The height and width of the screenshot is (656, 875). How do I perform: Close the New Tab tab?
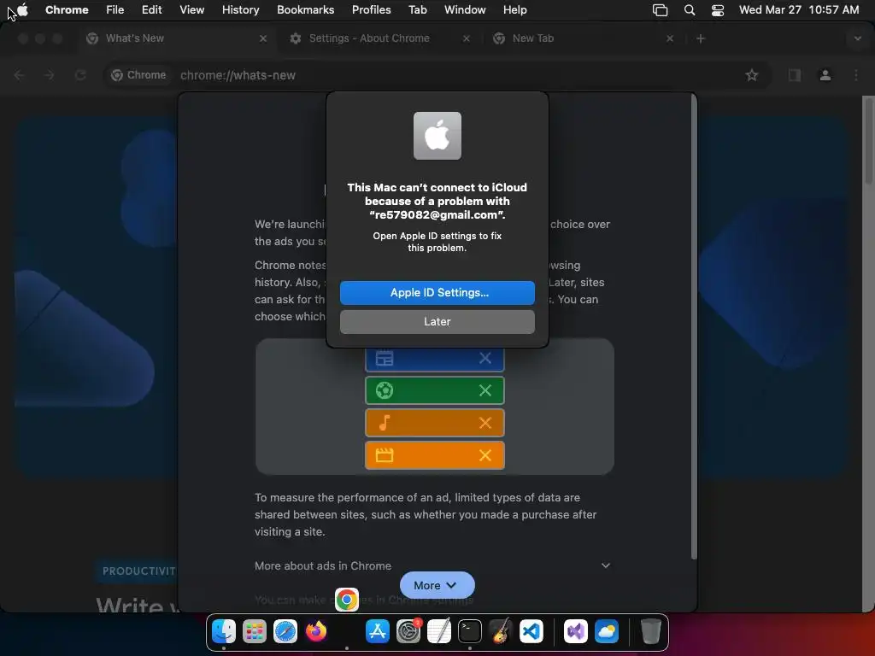pos(670,38)
